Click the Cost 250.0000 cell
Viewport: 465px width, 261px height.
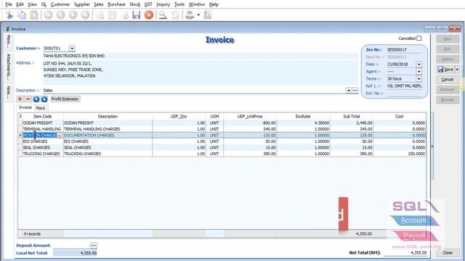pos(400,154)
